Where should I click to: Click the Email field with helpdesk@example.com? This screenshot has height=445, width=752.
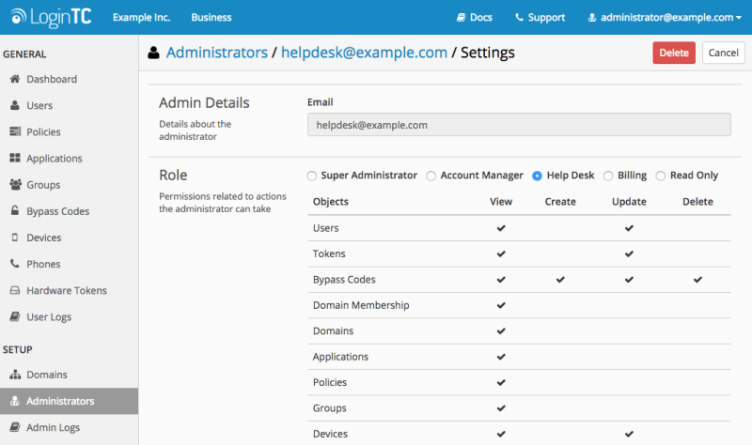pos(519,125)
